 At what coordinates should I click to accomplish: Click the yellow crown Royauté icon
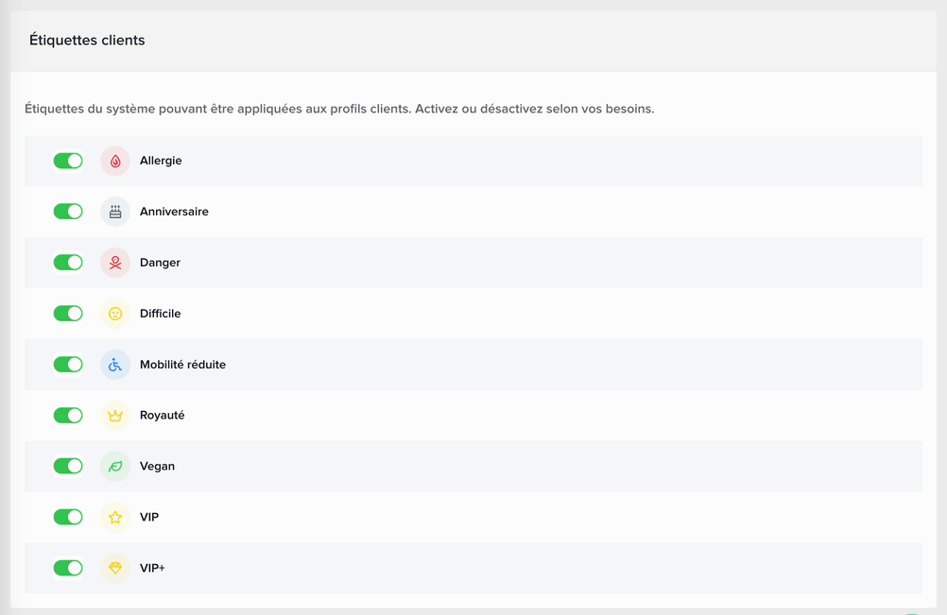[115, 416]
